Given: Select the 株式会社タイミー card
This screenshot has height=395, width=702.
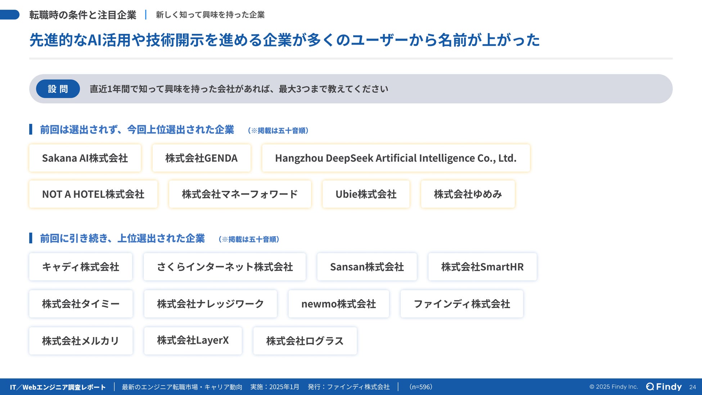Looking at the screenshot, I should [x=81, y=304].
